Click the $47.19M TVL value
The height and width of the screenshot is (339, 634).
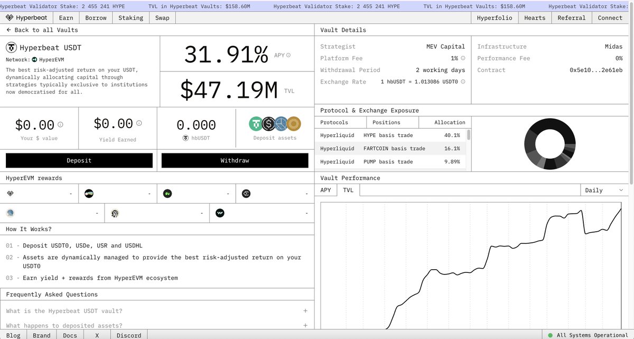click(x=229, y=90)
